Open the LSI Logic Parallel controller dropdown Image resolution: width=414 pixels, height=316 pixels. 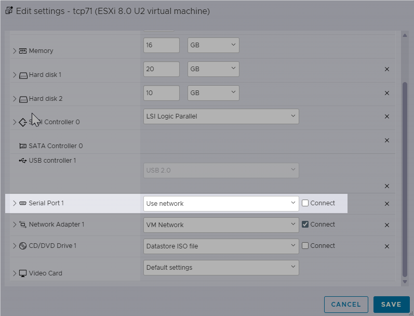click(221, 116)
